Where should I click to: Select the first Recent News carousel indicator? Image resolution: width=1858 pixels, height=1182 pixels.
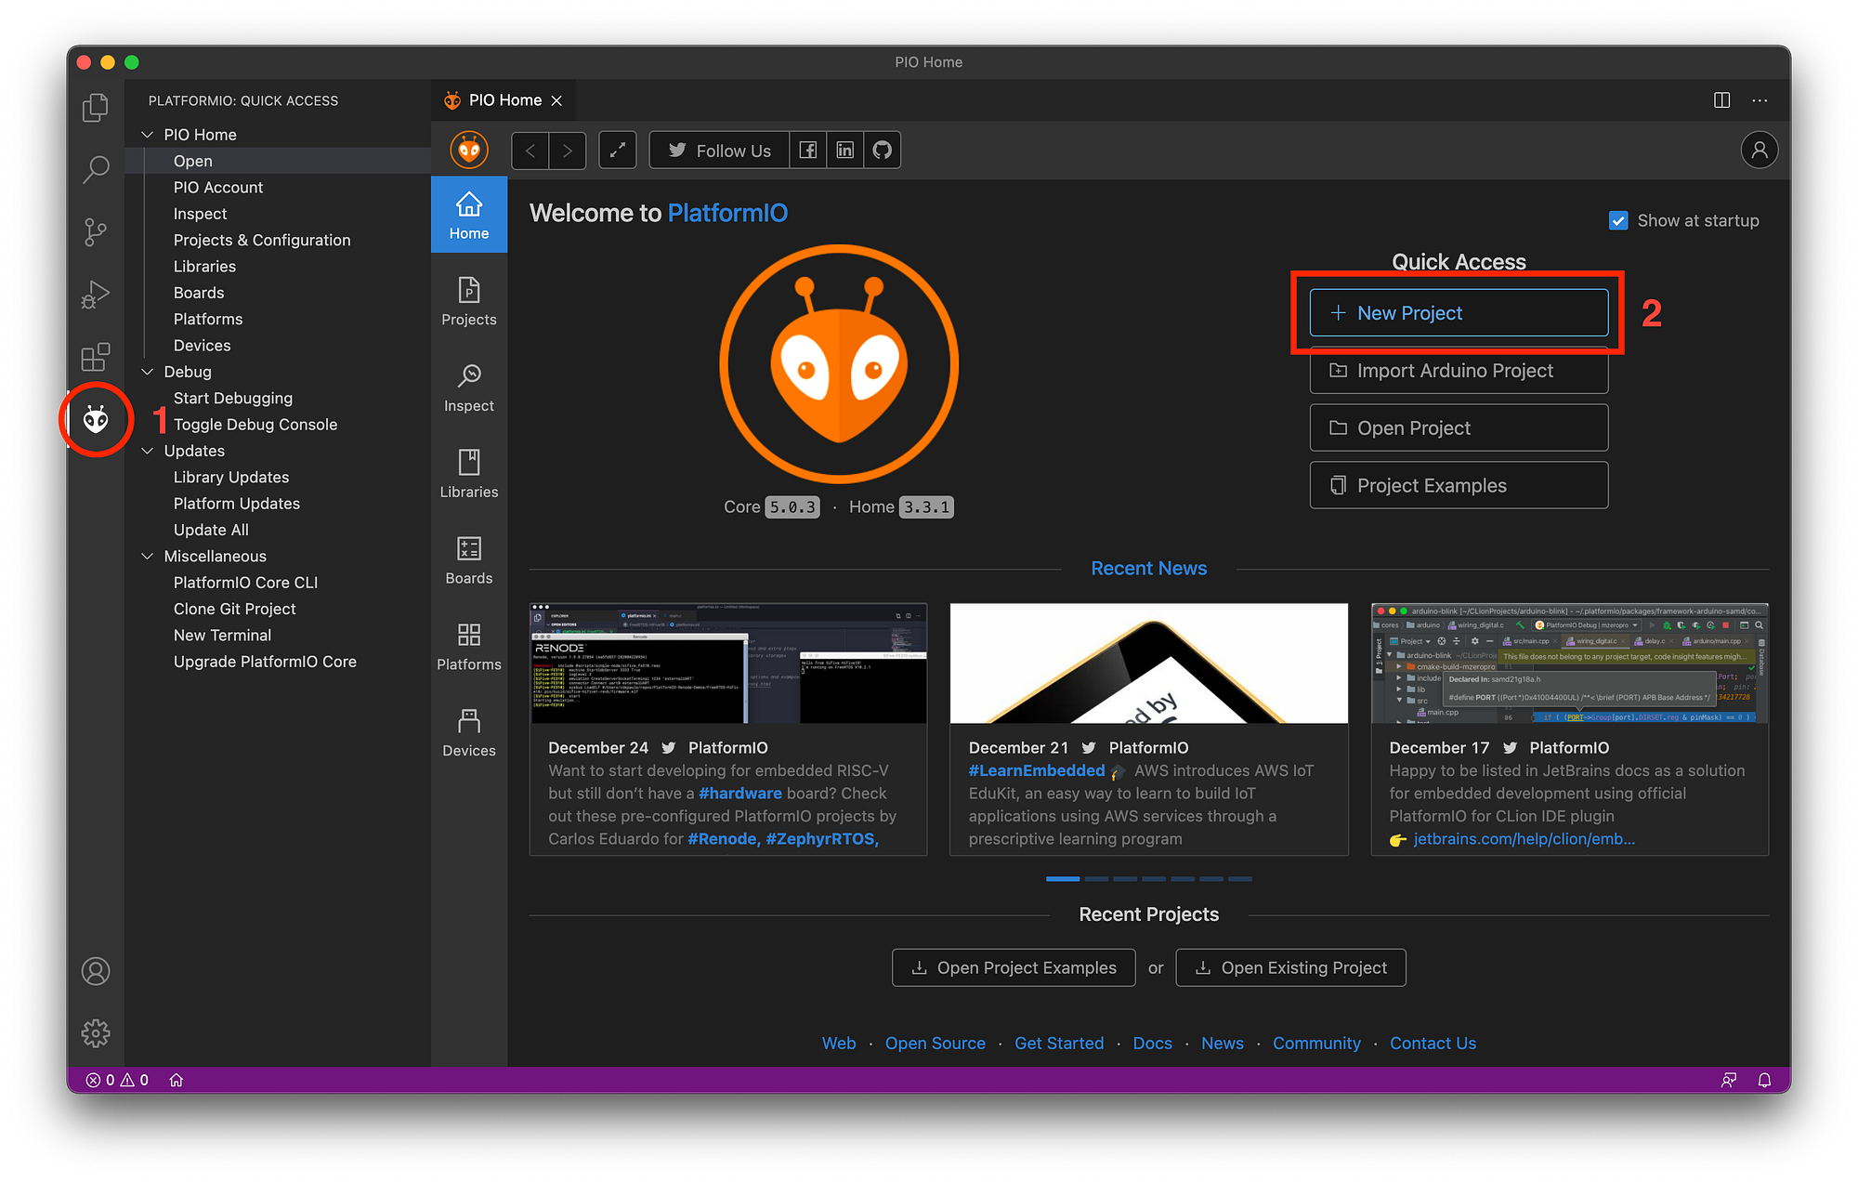tap(1063, 879)
